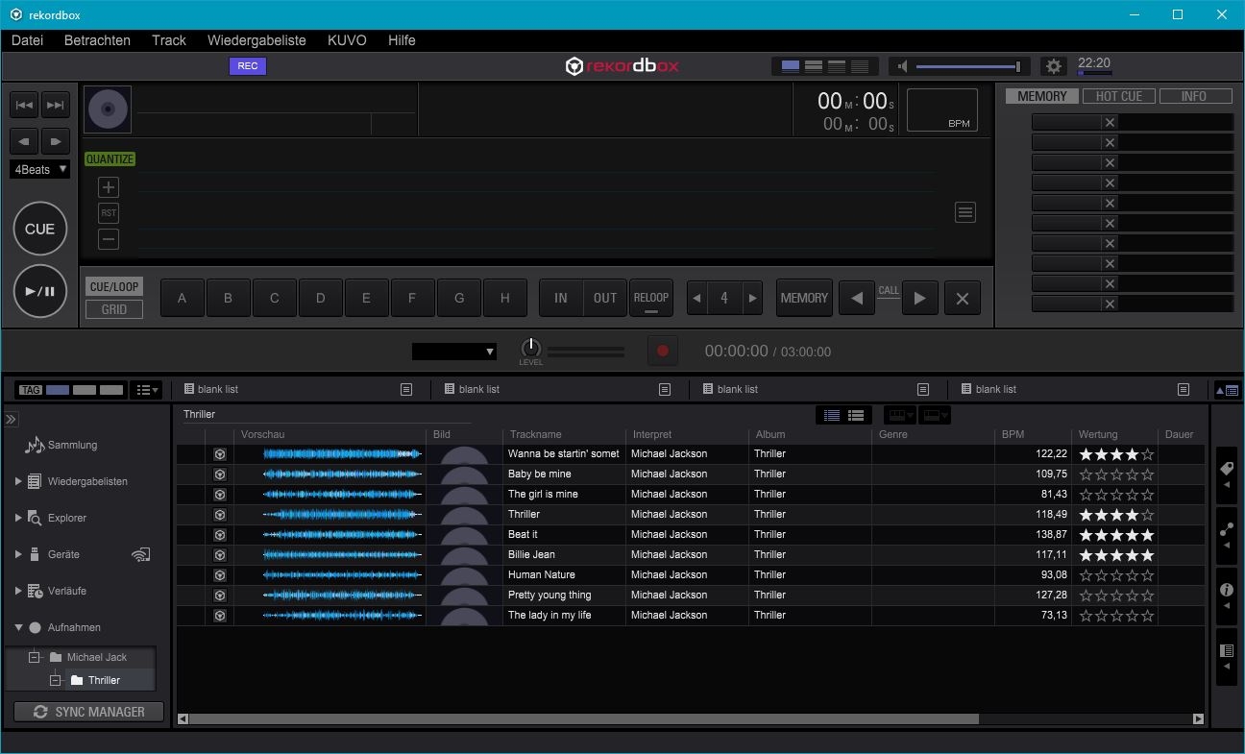This screenshot has height=754, width=1245.
Task: Switch to the artwork list view icon
Action: click(x=856, y=415)
